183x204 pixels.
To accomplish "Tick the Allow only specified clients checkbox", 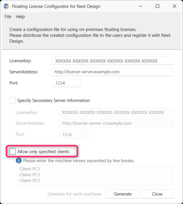I will click(12, 151).
